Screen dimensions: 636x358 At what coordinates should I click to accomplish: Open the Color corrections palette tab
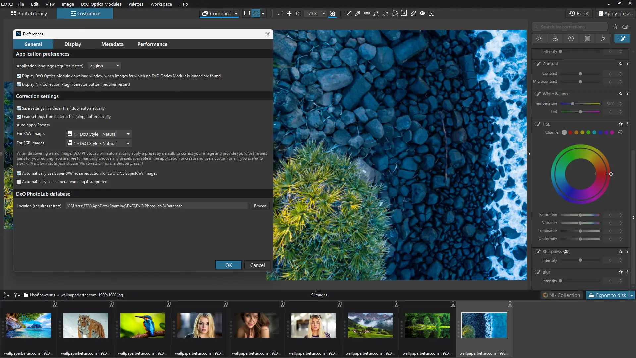click(x=555, y=38)
